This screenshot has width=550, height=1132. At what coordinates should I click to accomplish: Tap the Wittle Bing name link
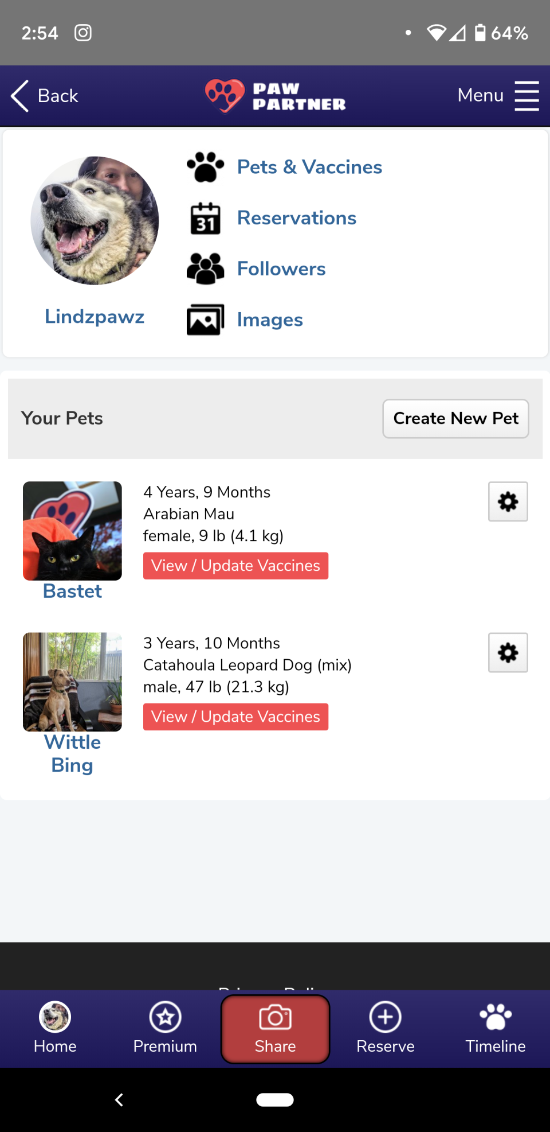[x=72, y=753]
